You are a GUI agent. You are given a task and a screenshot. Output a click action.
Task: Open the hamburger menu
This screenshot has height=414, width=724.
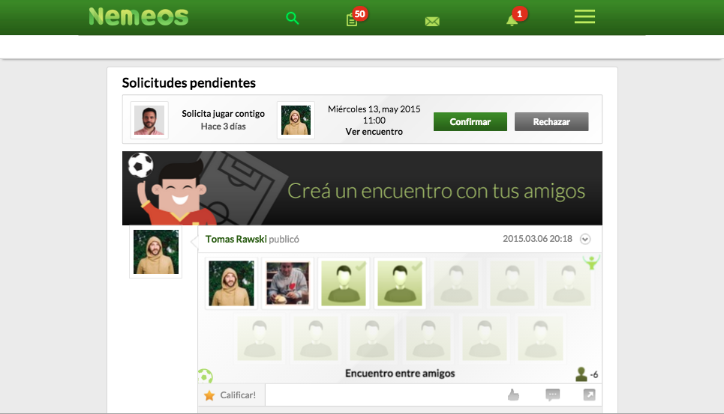(584, 16)
